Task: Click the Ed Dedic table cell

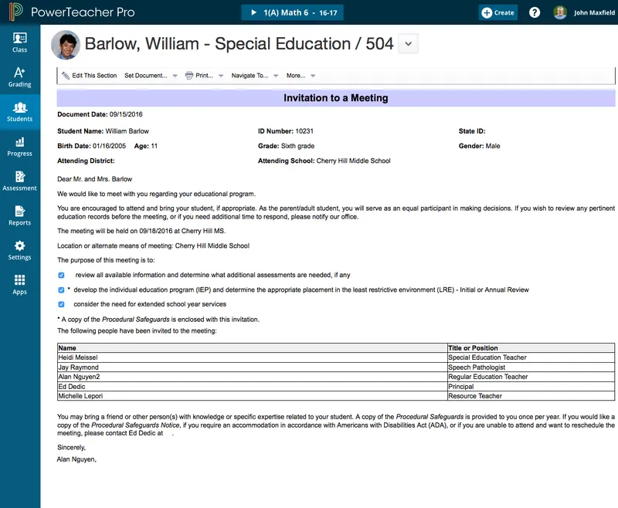Action: click(253, 387)
